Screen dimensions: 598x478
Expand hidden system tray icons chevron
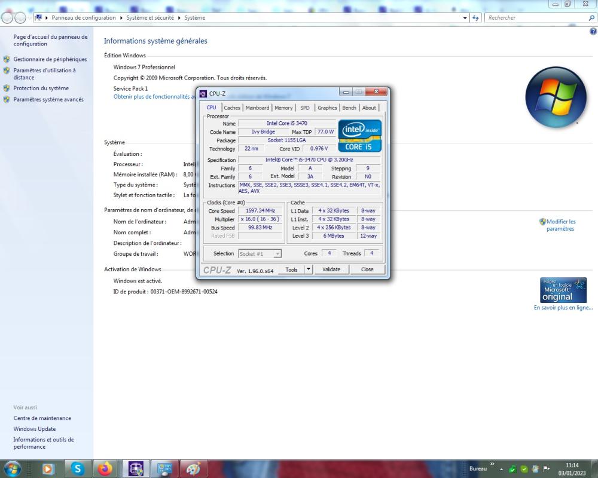[501, 470]
